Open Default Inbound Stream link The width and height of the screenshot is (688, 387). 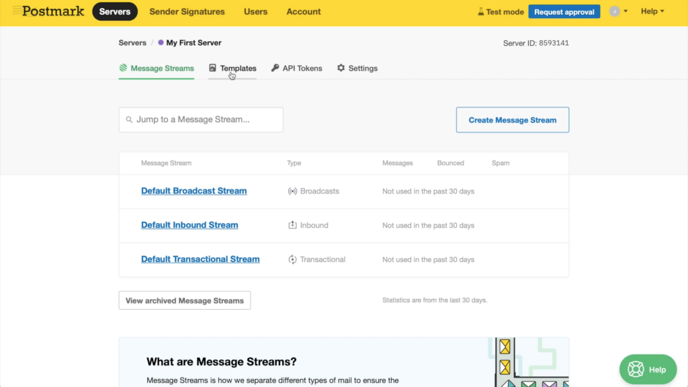coord(189,224)
